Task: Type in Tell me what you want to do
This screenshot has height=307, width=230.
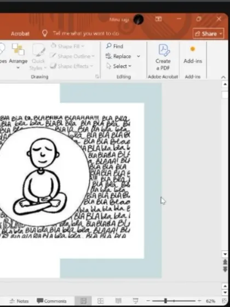Action: 86,33
